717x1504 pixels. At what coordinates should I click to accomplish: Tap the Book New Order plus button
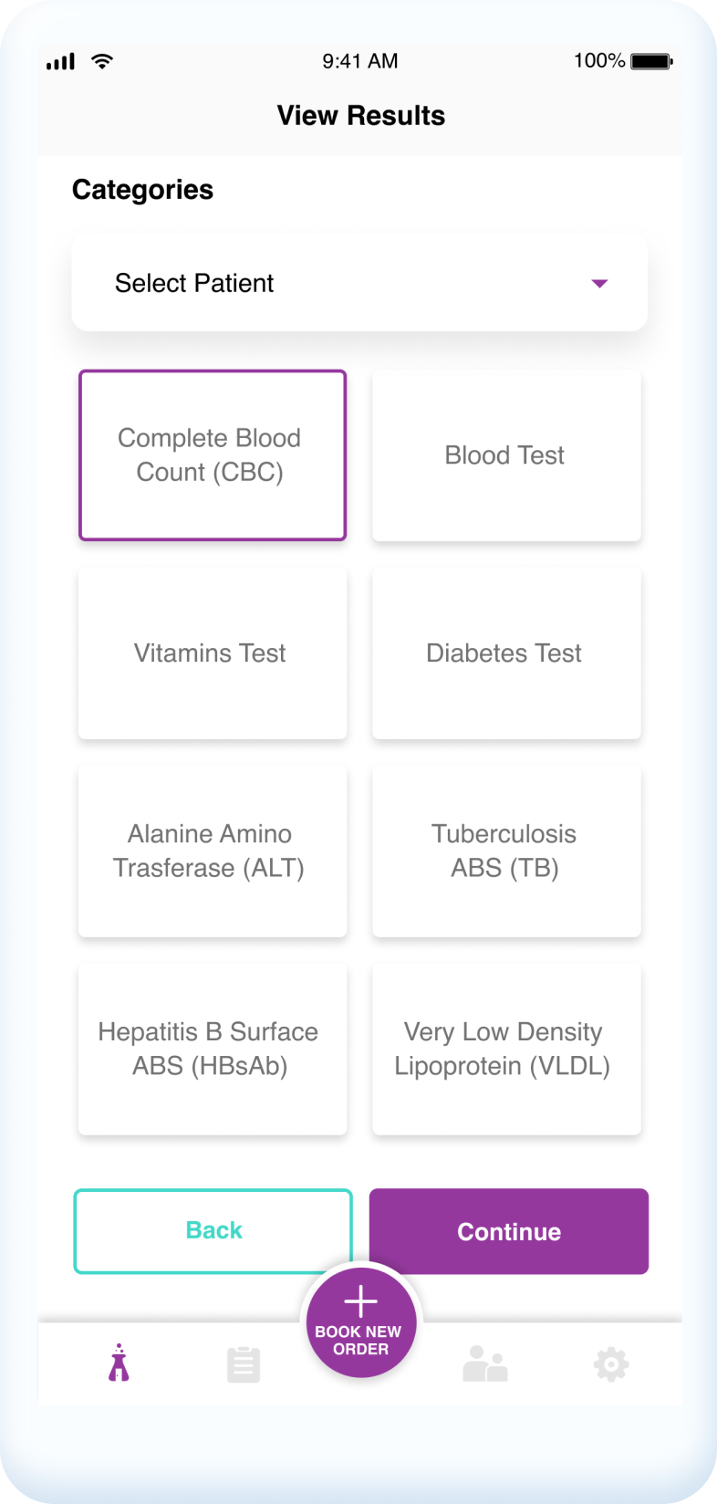click(361, 1322)
